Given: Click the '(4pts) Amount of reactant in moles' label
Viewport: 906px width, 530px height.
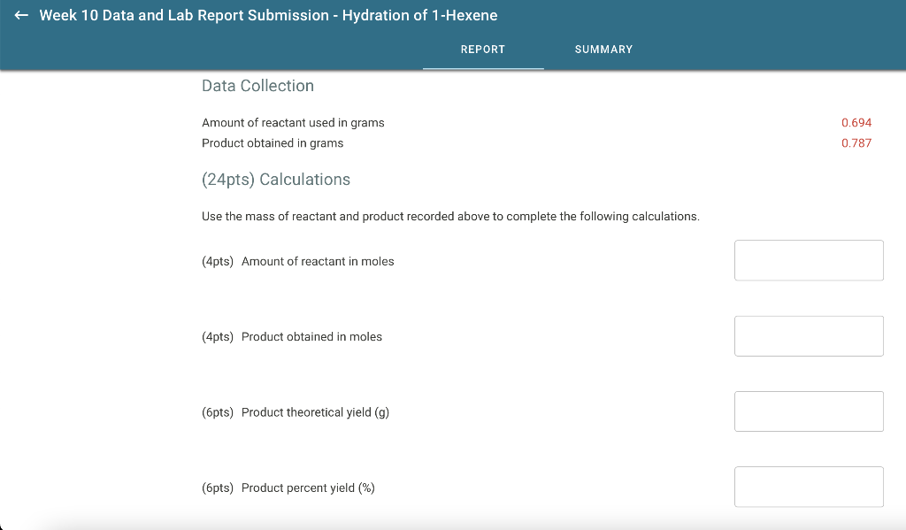Looking at the screenshot, I should pos(296,261).
